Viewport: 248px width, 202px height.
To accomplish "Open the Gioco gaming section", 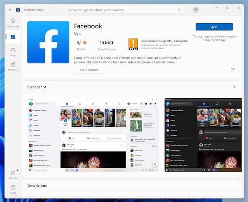I will click(x=13, y=52).
